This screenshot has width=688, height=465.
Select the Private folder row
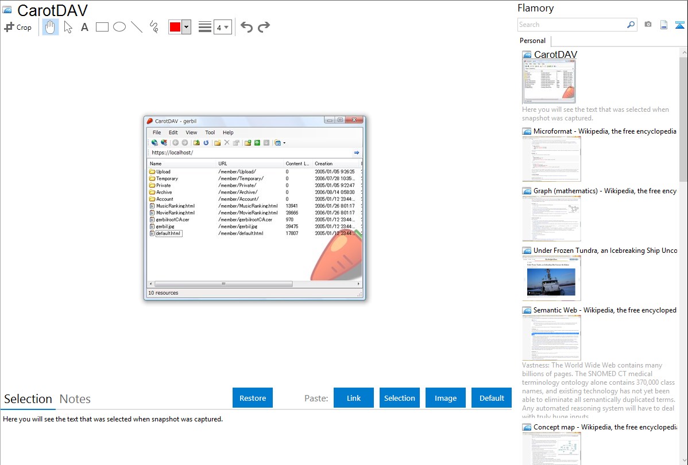coord(254,185)
